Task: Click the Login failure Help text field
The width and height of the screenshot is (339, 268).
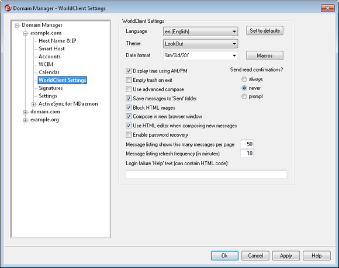Action: click(x=206, y=174)
